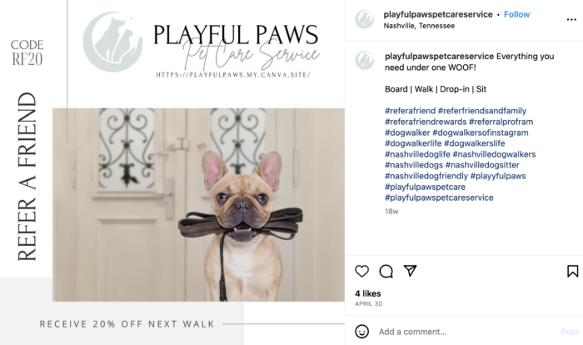This screenshot has height=345, width=583.
Task: Follow playfulpawspetcareservice
Action: [x=516, y=14]
